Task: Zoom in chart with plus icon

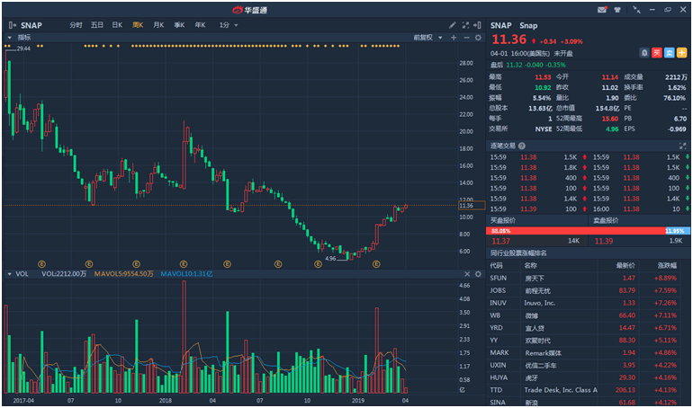Action: tap(454, 38)
